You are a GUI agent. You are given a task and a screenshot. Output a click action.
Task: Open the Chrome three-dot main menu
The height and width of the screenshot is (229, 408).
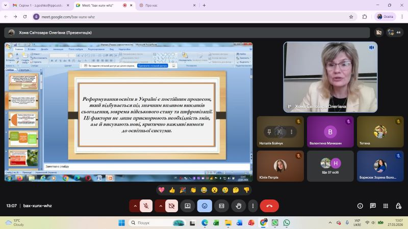[x=402, y=17]
